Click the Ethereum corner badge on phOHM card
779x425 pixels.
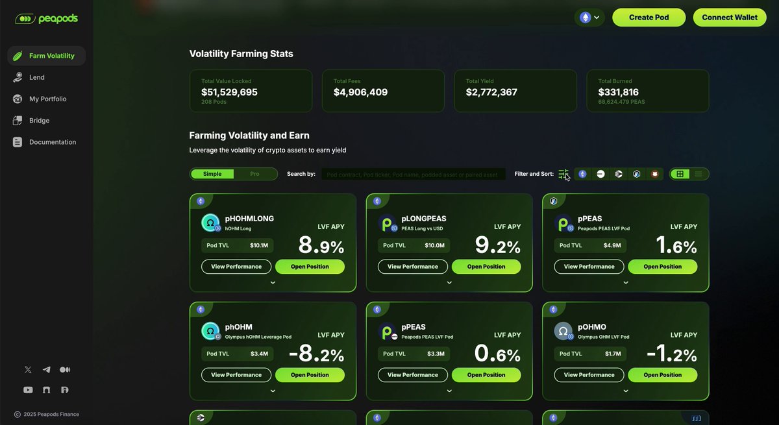click(x=201, y=310)
